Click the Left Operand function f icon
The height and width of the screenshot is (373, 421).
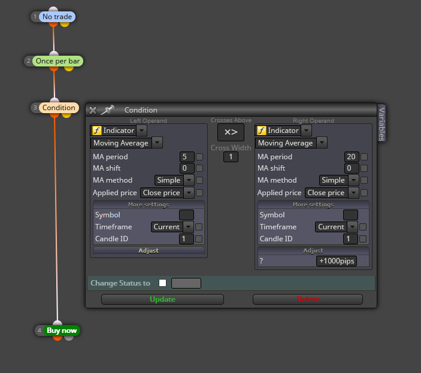click(x=96, y=131)
